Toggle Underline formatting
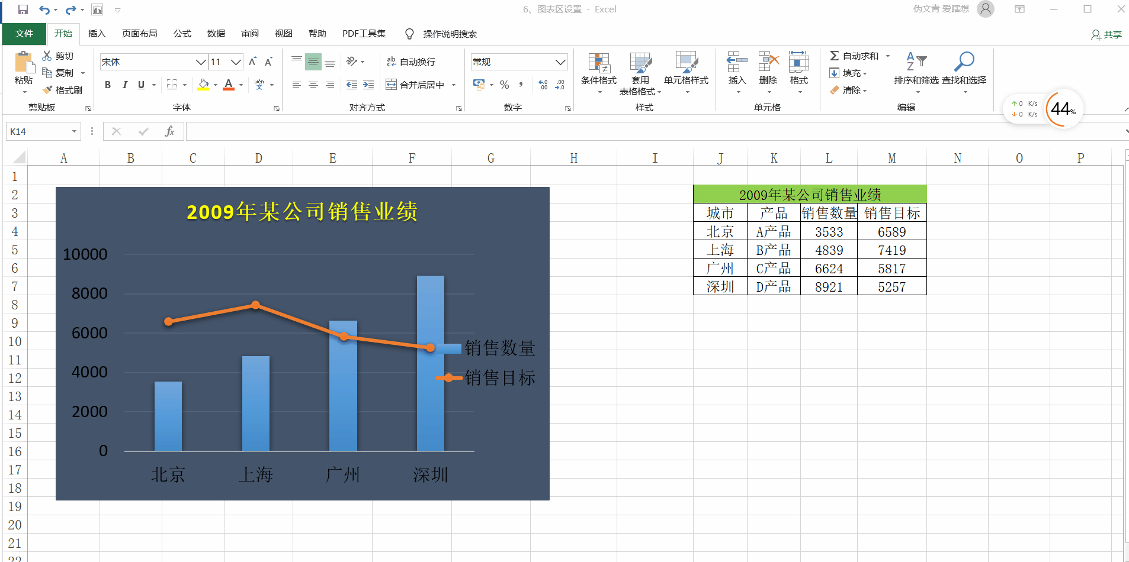This screenshot has height=562, width=1129. 141,85
